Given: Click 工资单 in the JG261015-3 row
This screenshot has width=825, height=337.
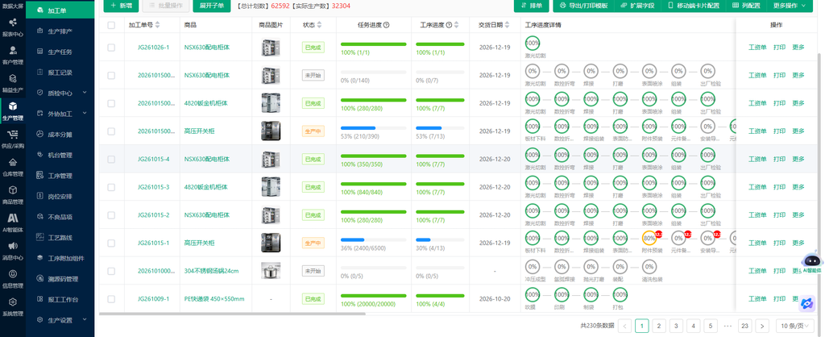Looking at the screenshot, I should [x=757, y=187].
